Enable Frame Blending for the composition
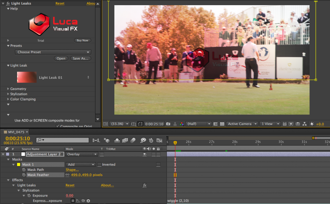 click(x=125, y=140)
